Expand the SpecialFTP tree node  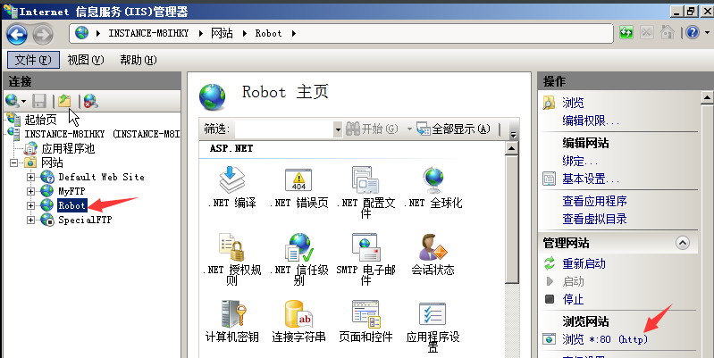pyautogui.click(x=30, y=221)
